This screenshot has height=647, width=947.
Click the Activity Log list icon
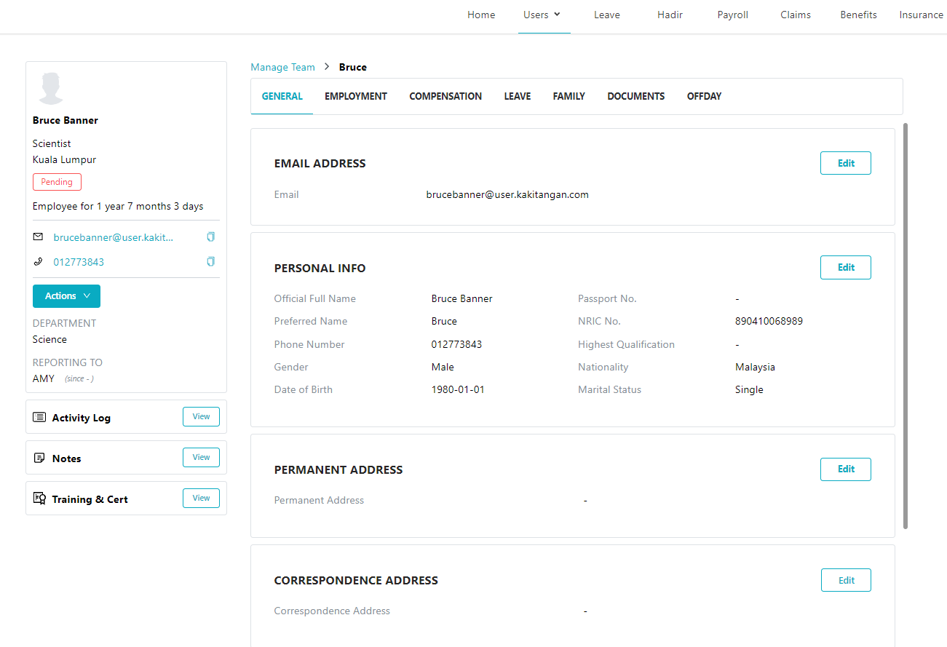click(x=39, y=417)
